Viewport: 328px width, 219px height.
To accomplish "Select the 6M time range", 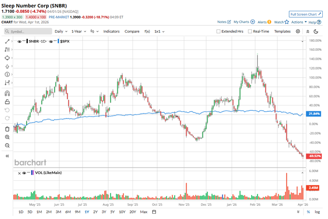I will click(x=68, y=212).
